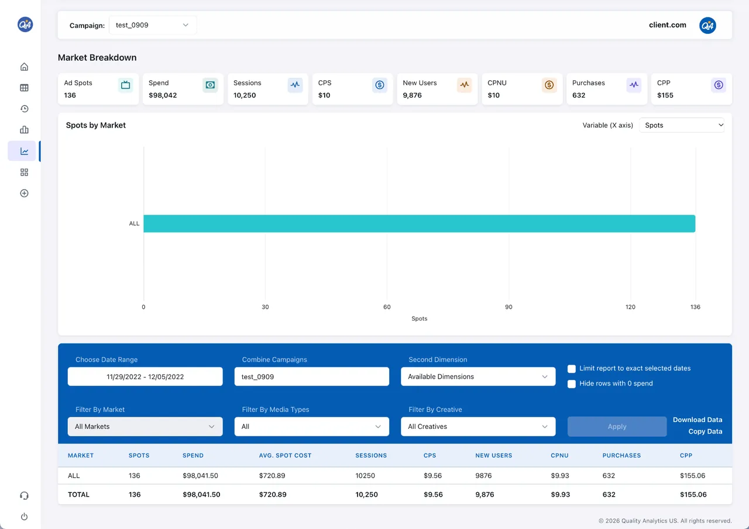Click the user avatar beside client.com
This screenshot has height=529, width=749.
pyautogui.click(x=707, y=25)
